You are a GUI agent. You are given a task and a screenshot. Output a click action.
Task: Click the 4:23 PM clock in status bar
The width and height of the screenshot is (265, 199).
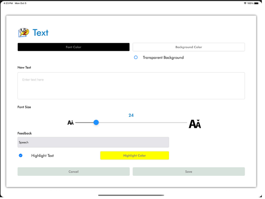coord(8,3)
